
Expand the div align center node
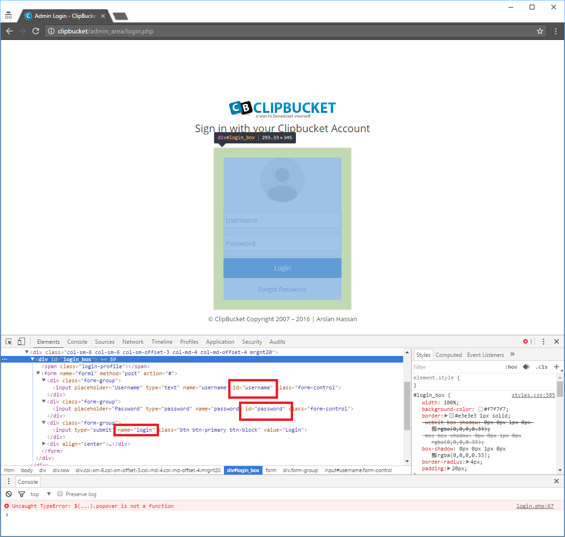point(44,444)
